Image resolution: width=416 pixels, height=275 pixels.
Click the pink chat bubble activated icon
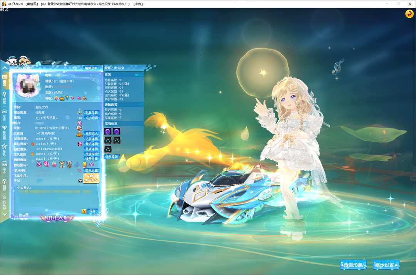pyautogui.click(x=46, y=164)
